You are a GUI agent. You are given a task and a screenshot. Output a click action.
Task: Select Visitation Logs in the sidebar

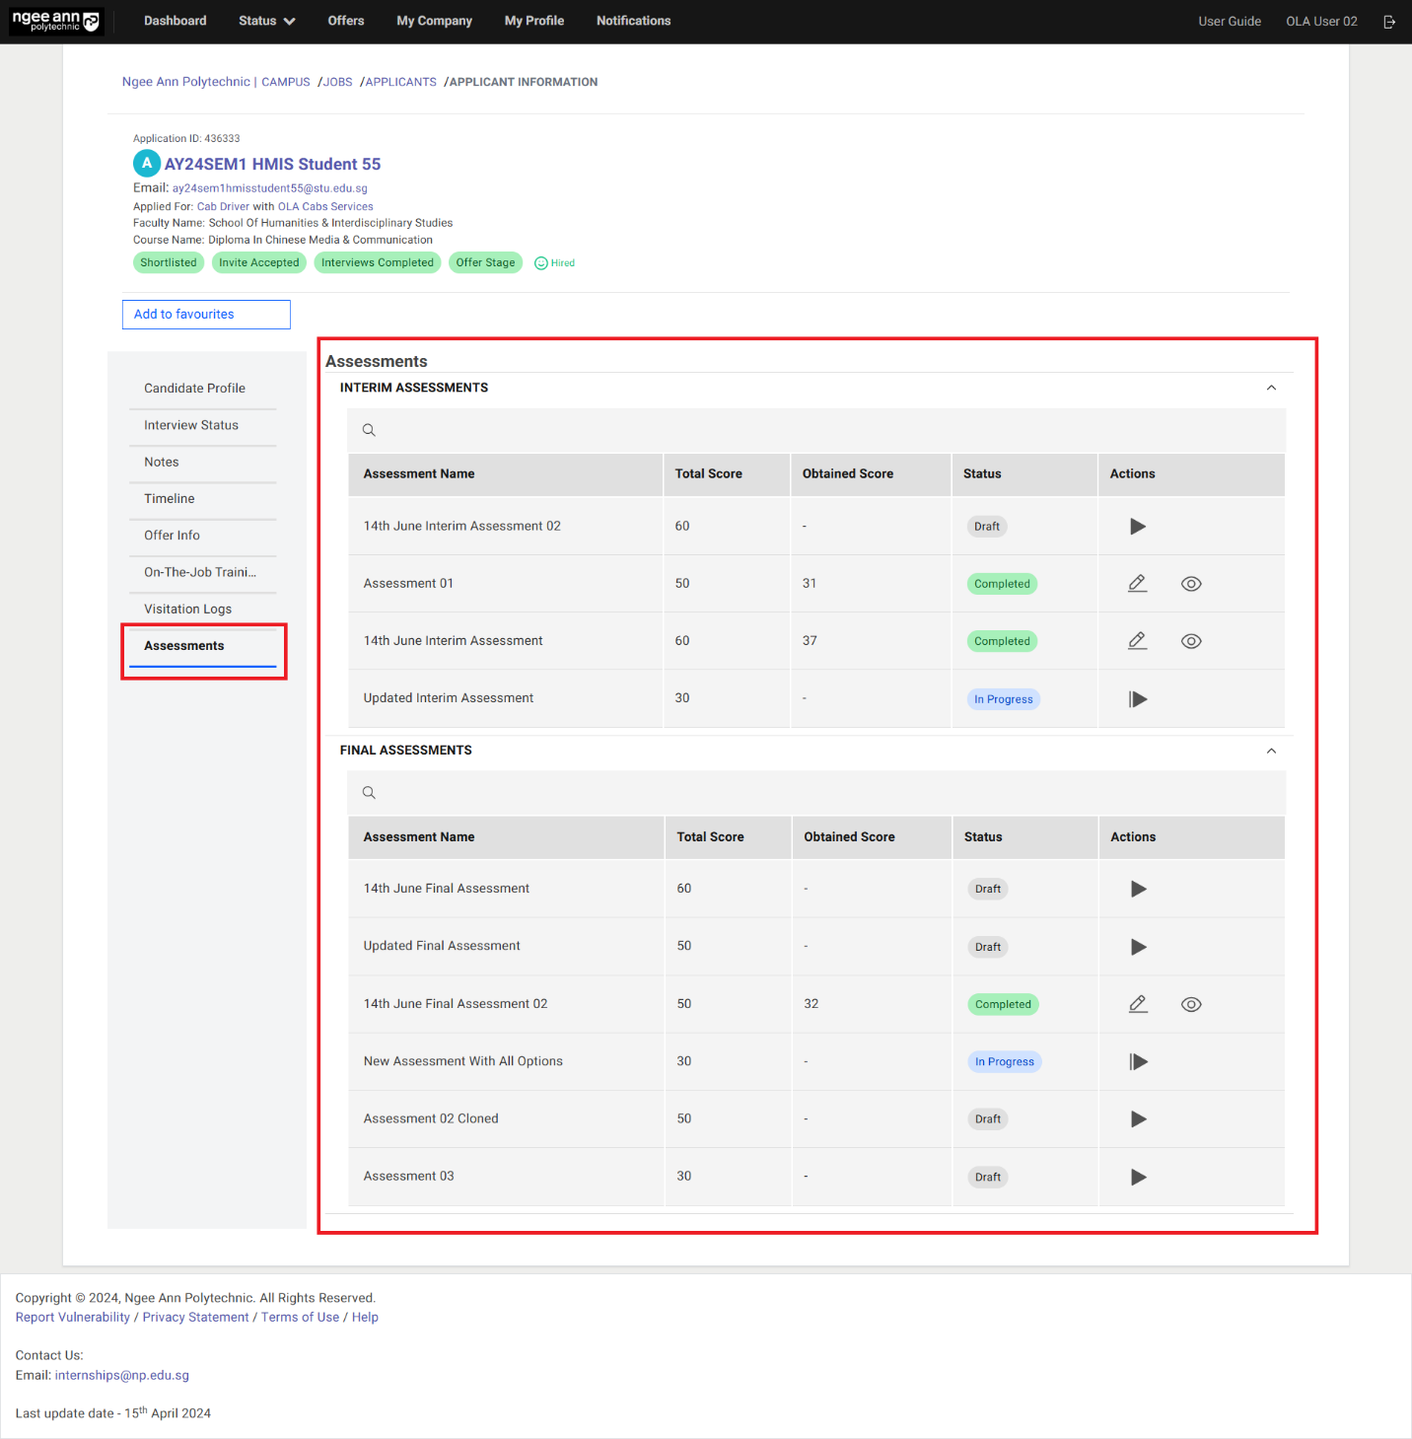pyautogui.click(x=187, y=609)
